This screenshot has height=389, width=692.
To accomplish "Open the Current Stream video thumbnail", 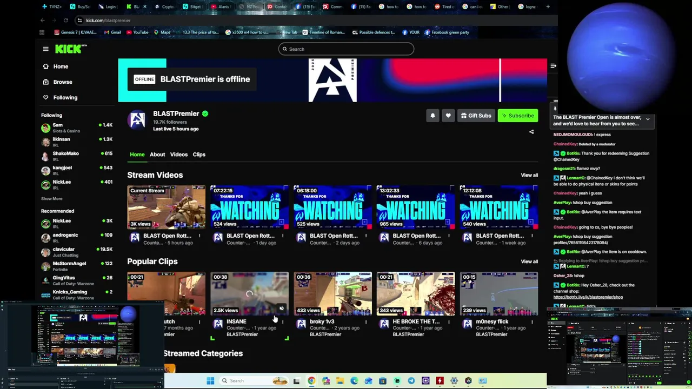I will pyautogui.click(x=166, y=207).
